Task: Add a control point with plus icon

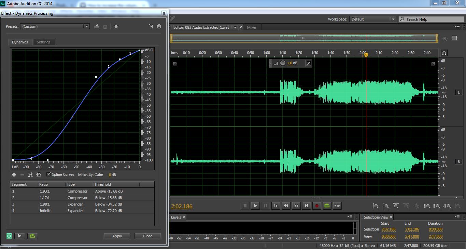Action: tap(14, 175)
